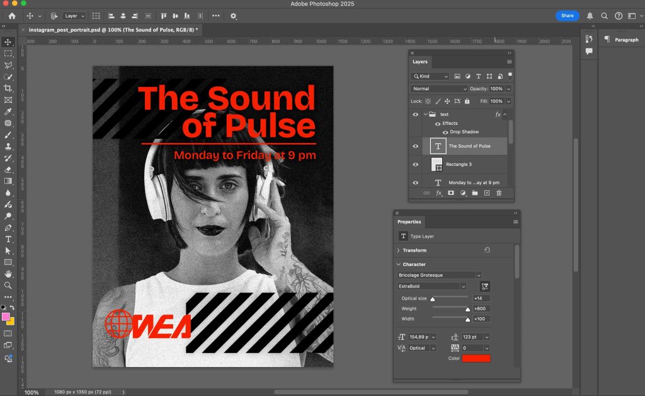645x396 pixels.
Task: Delete layer using the trash icon
Action: tap(499, 193)
